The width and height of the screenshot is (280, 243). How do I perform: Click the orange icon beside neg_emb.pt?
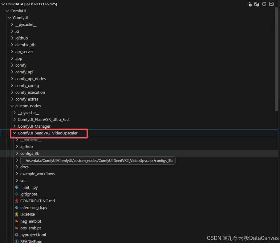click(17, 221)
